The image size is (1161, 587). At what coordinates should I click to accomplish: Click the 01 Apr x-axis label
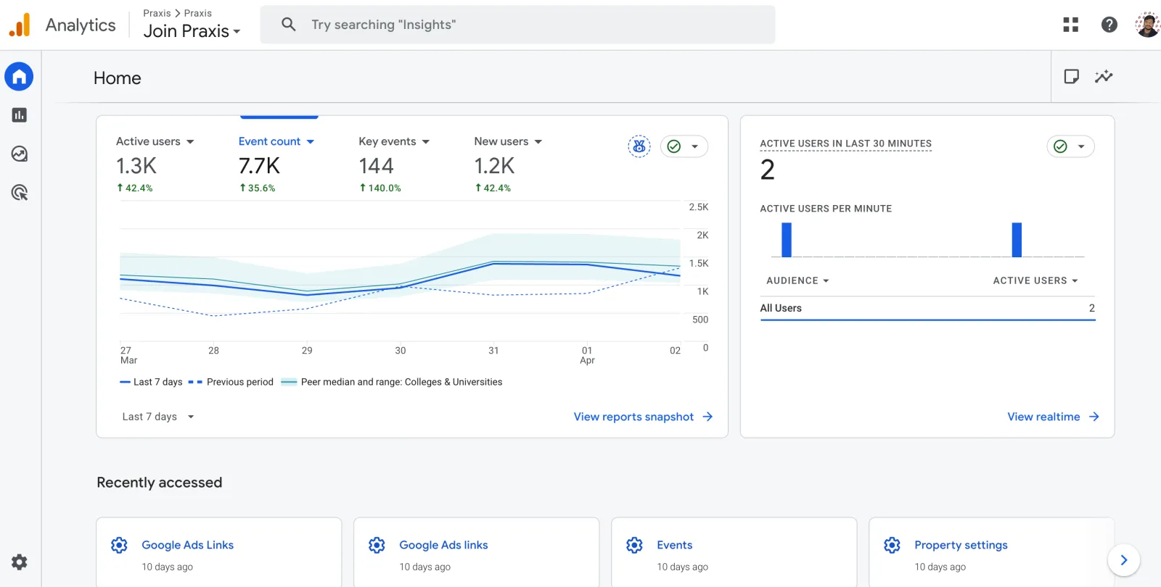click(587, 355)
